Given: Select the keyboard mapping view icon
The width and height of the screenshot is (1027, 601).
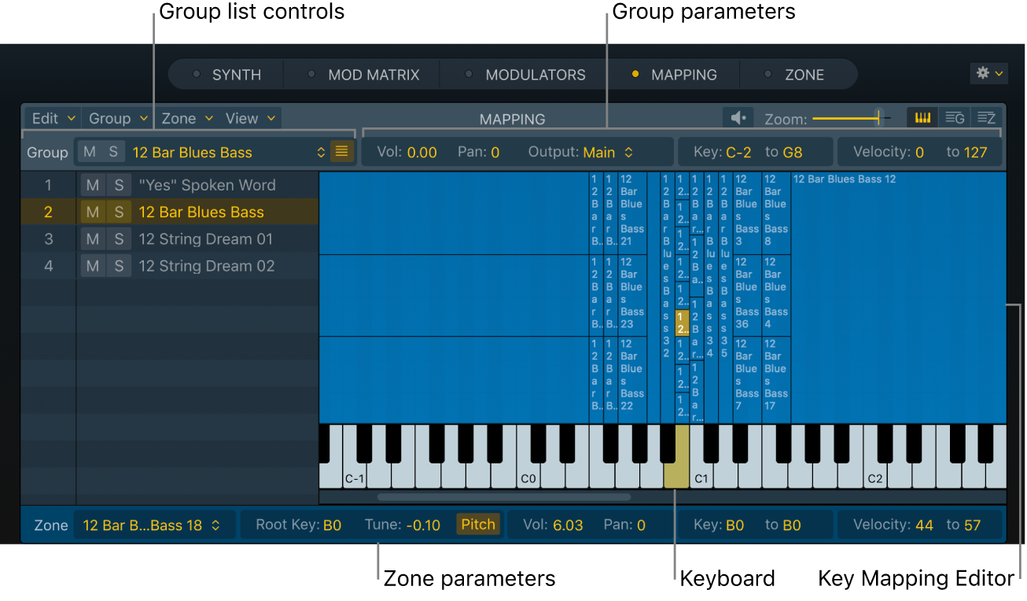Looking at the screenshot, I should coord(922,117).
